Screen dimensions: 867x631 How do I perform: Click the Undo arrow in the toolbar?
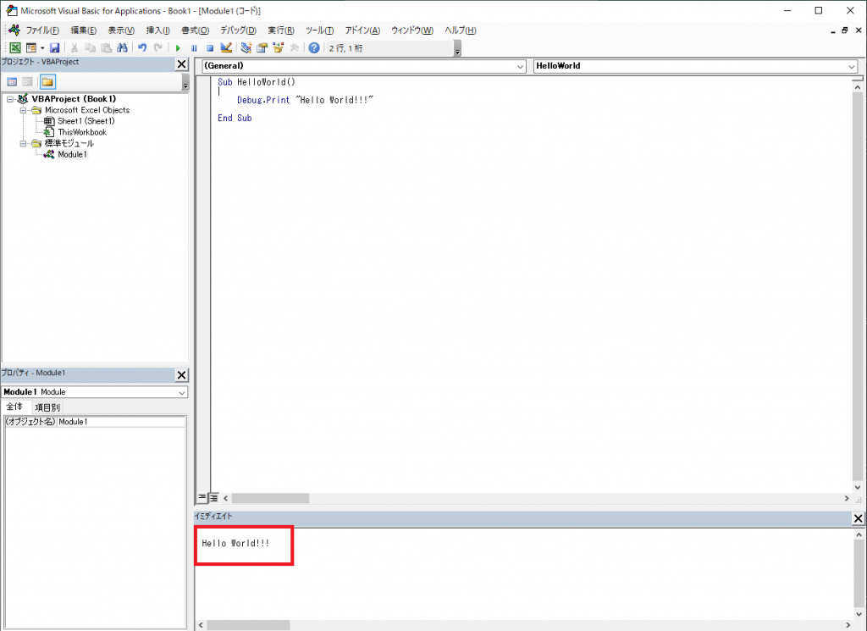[142, 48]
